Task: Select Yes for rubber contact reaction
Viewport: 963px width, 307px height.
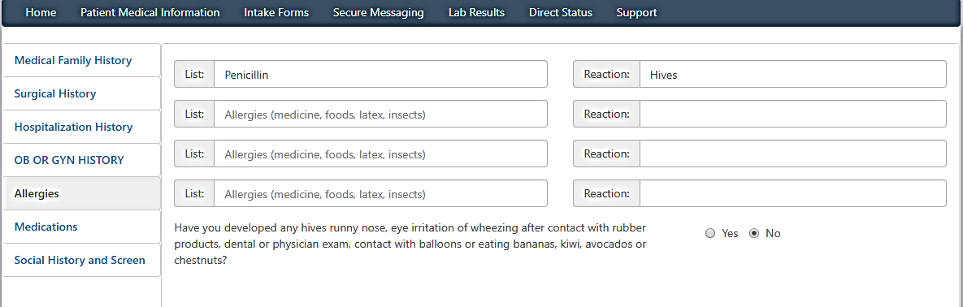Action: 710,233
